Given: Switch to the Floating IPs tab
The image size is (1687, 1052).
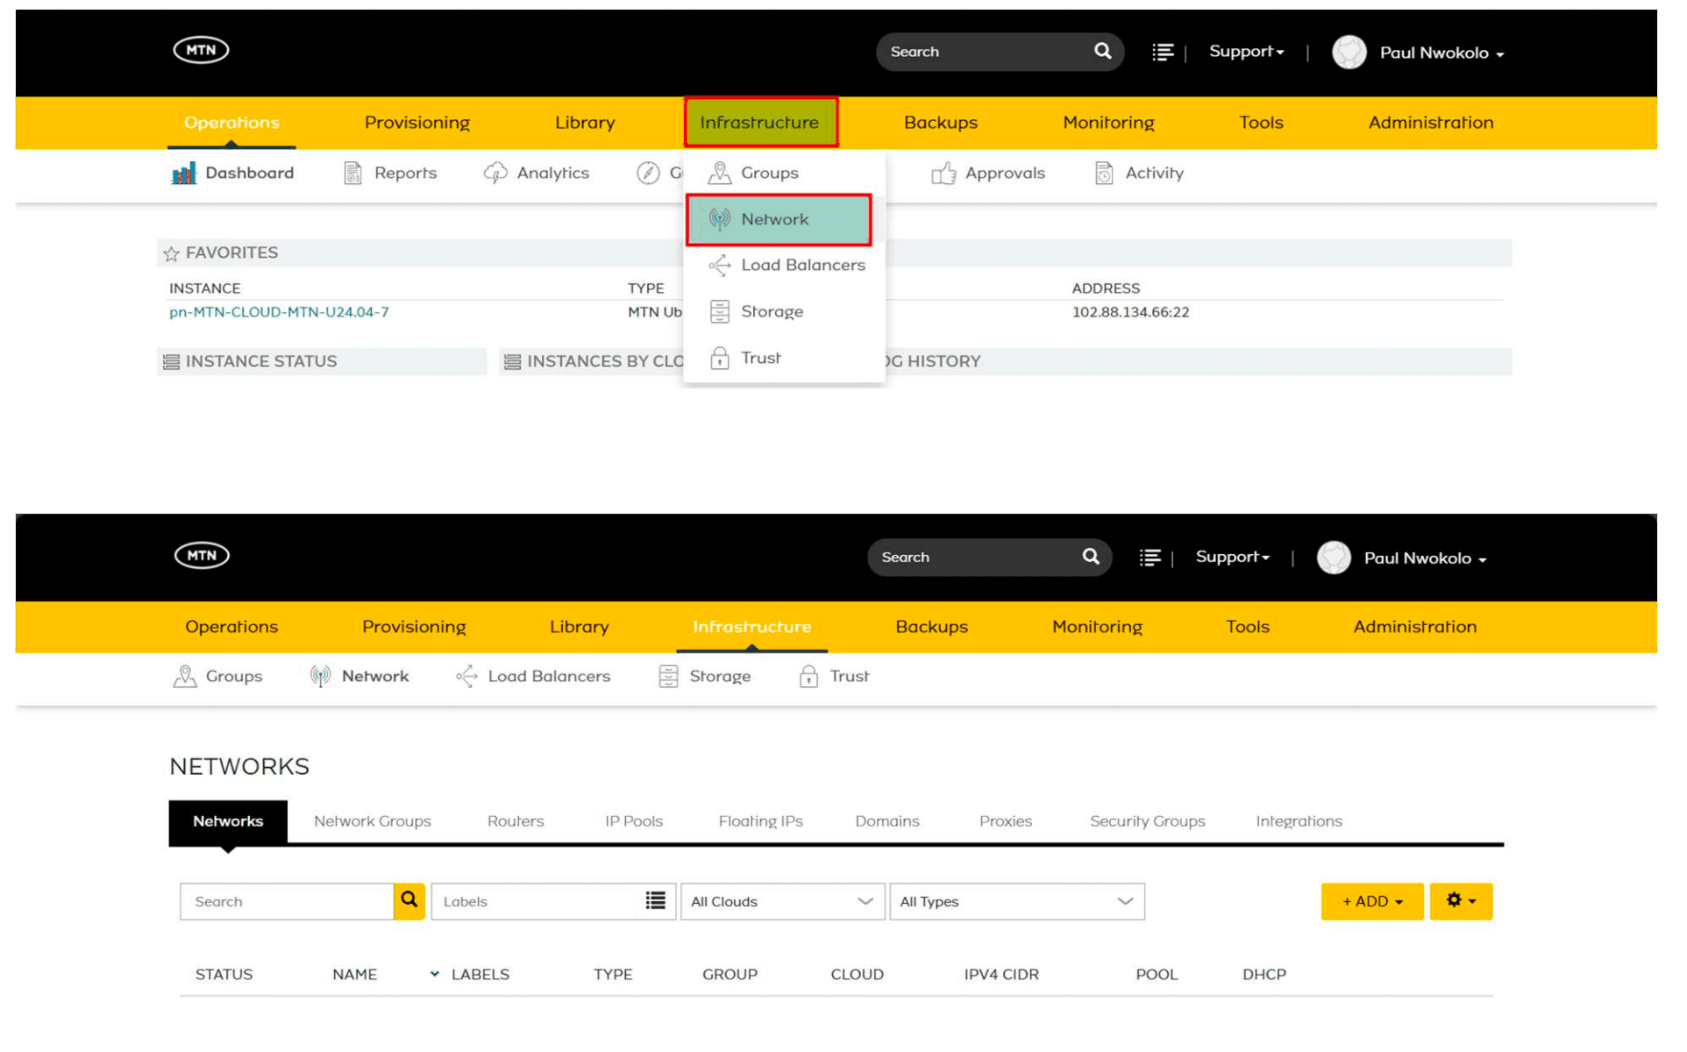Looking at the screenshot, I should 760,821.
